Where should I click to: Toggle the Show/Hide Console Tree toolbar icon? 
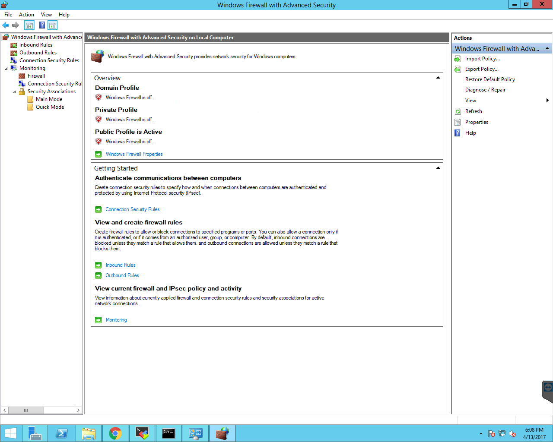(29, 25)
